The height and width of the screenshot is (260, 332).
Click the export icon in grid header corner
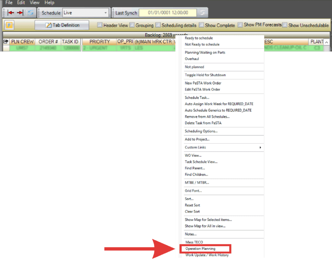[x=6, y=42]
